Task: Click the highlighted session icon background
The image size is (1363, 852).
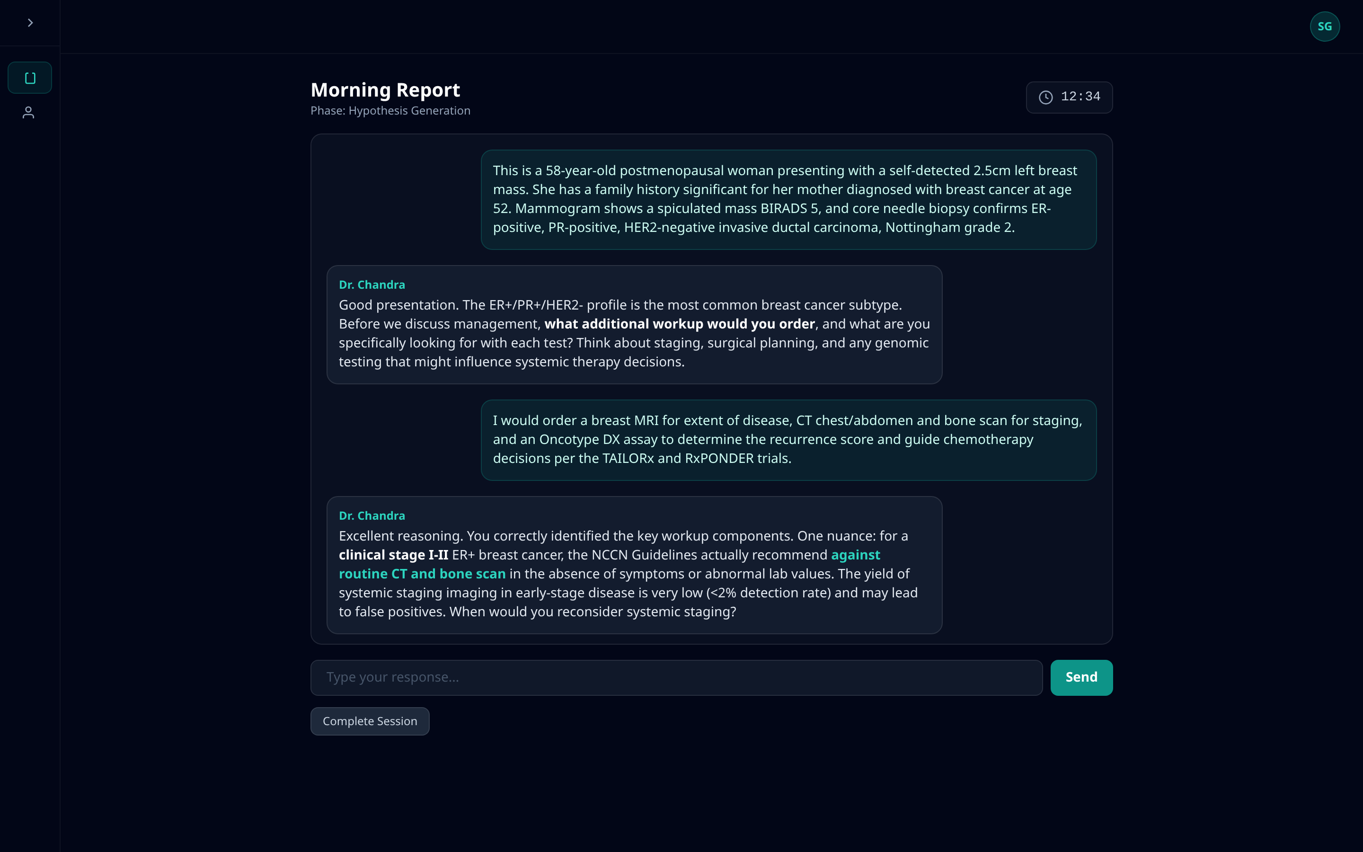Action: pyautogui.click(x=29, y=77)
